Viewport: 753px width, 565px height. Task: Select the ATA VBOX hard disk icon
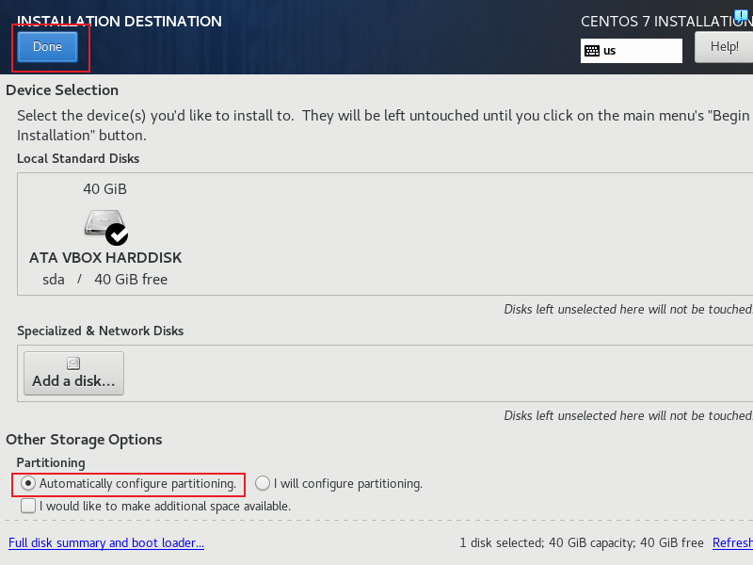[103, 223]
